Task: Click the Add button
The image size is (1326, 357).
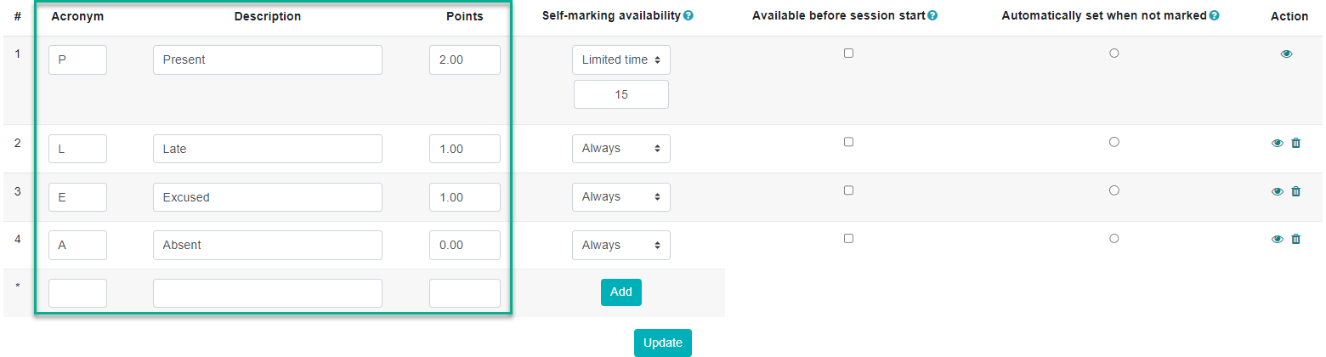Action: 621,292
